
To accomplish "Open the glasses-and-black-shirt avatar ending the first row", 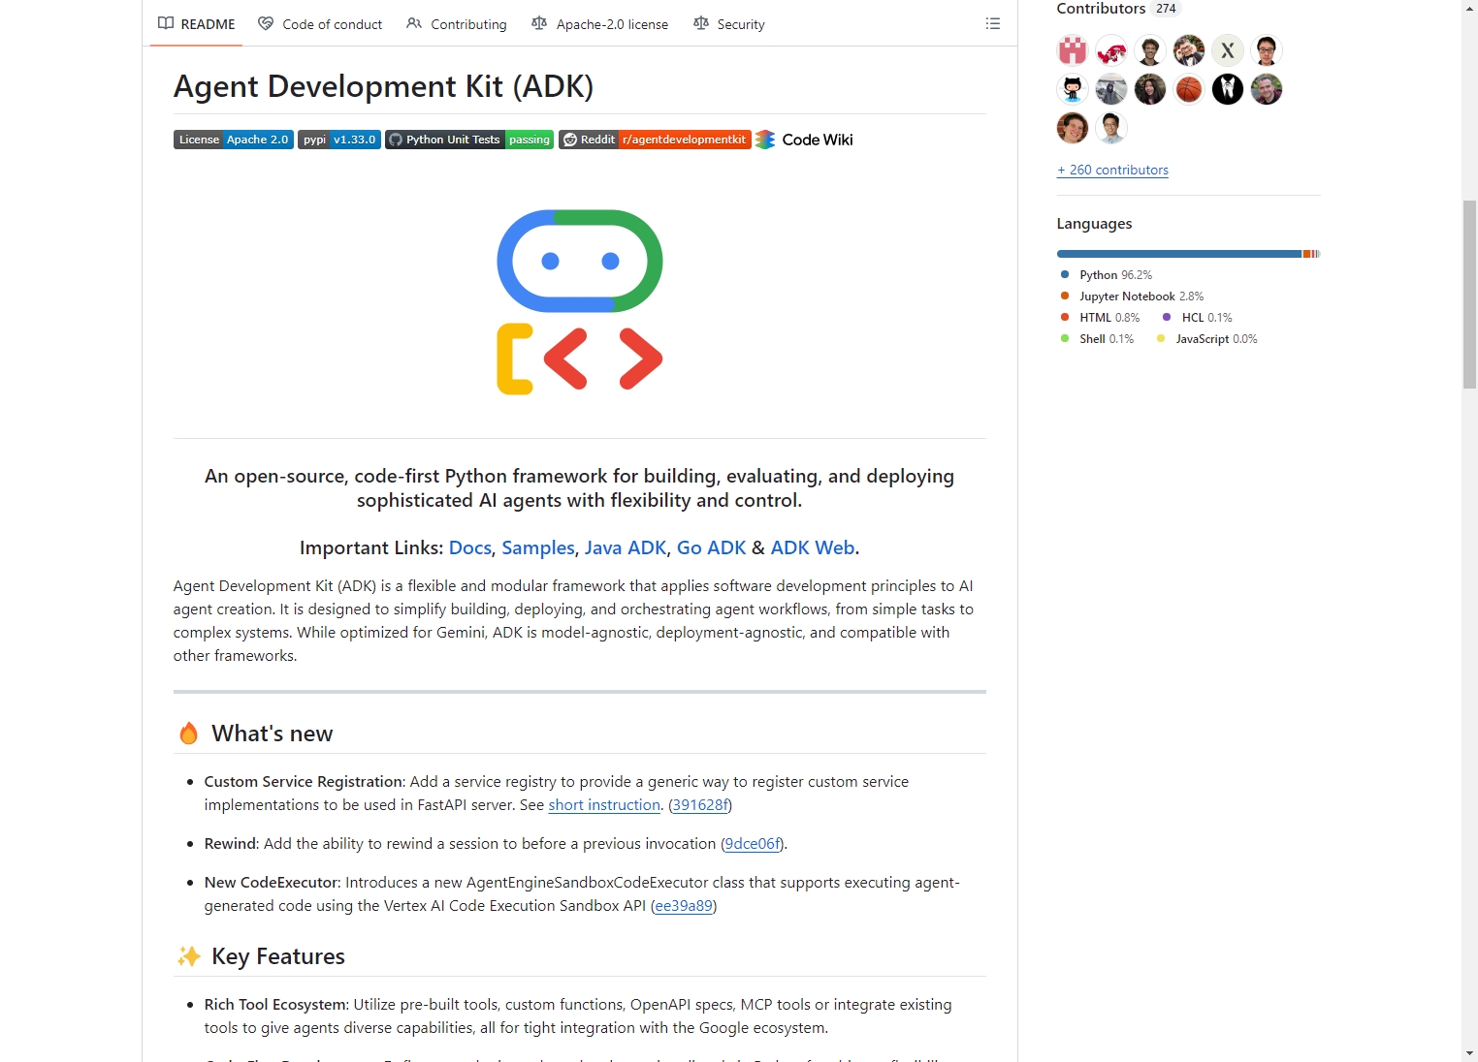I will pyautogui.click(x=1267, y=50).
